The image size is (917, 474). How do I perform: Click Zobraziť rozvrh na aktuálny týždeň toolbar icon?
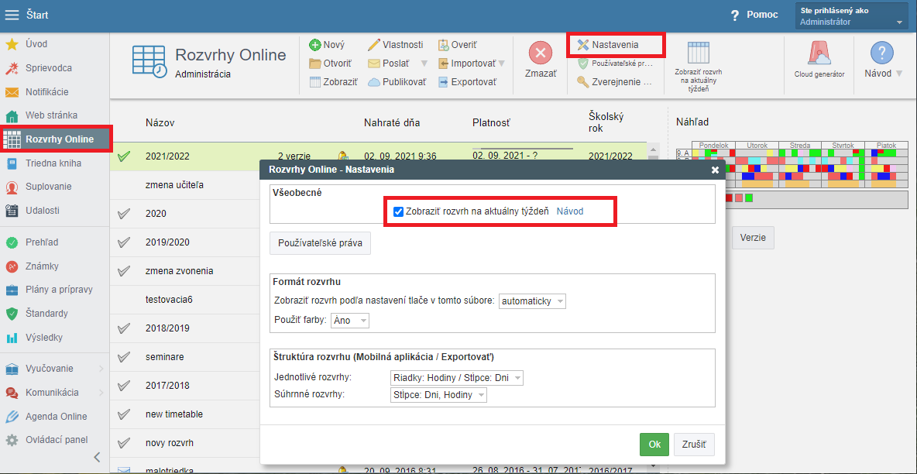[699, 53]
